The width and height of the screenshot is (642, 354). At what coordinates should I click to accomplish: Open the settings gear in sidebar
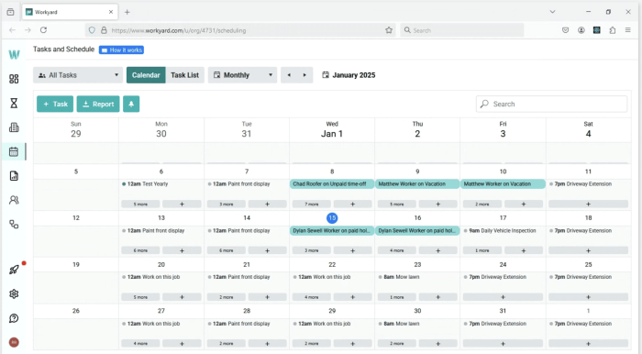point(14,293)
